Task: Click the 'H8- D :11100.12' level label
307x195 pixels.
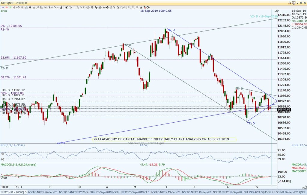Action: click(13, 90)
